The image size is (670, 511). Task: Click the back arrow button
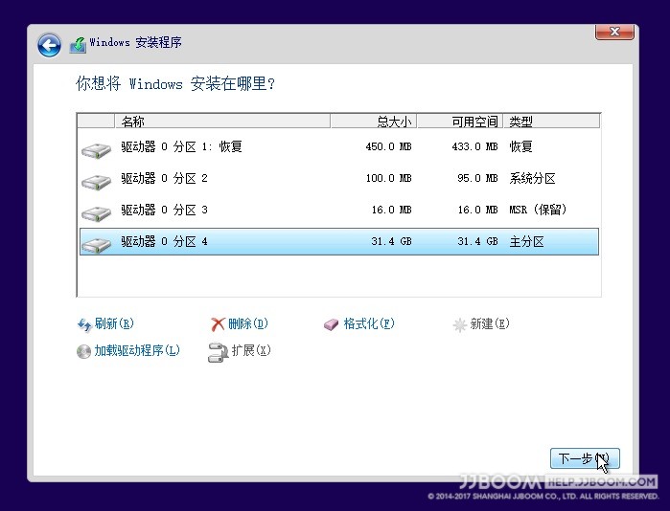tap(49, 44)
